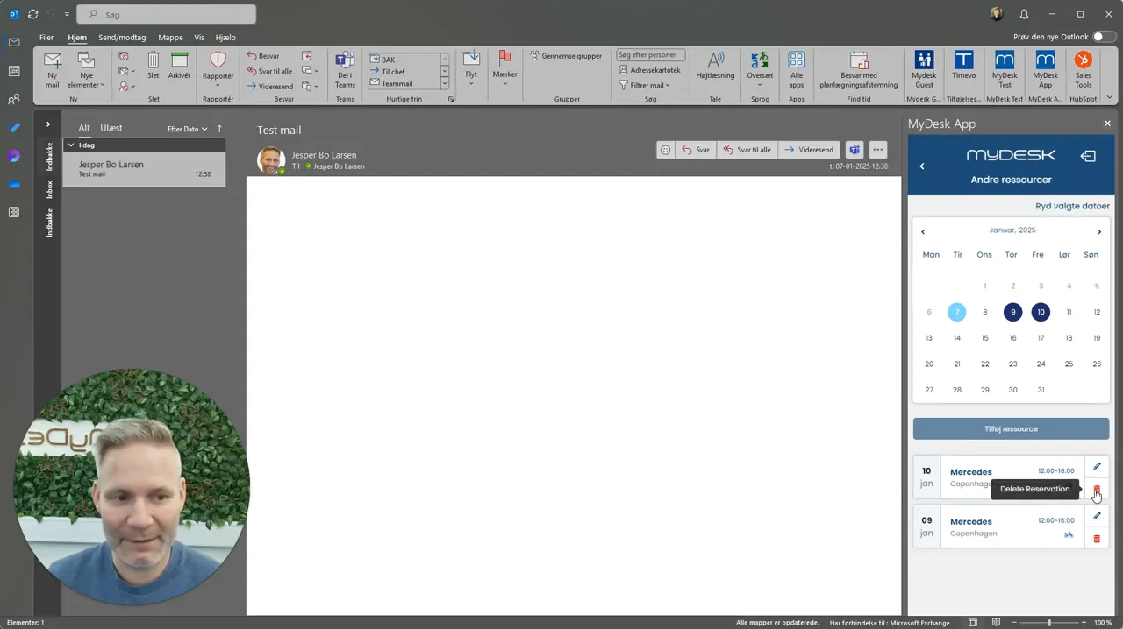Viewport: 1123px width, 629px height.
Task: Open the Mærker flags dropdown
Action: tap(504, 68)
